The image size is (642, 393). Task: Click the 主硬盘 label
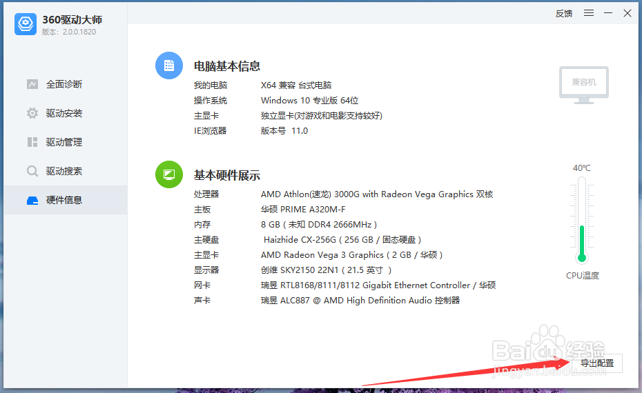[206, 240]
